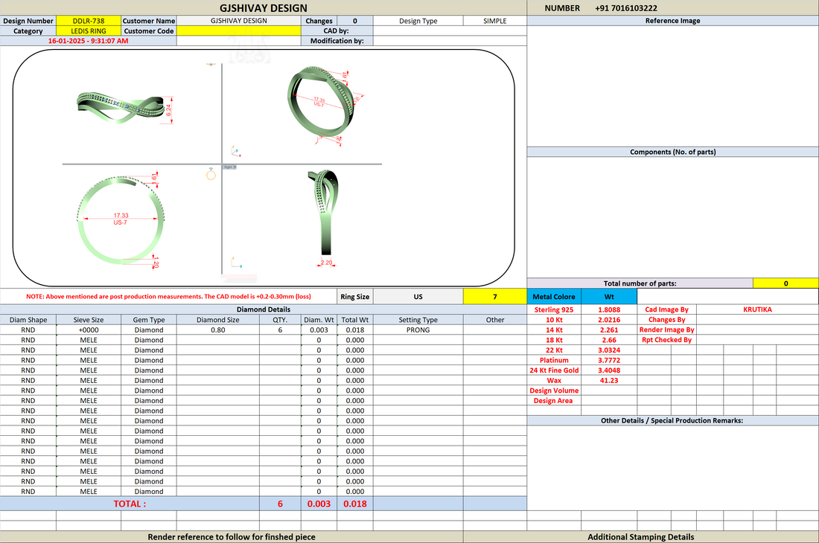Click the Reference Image header
Image resolution: width=819 pixels, height=543 pixels.
(672, 21)
